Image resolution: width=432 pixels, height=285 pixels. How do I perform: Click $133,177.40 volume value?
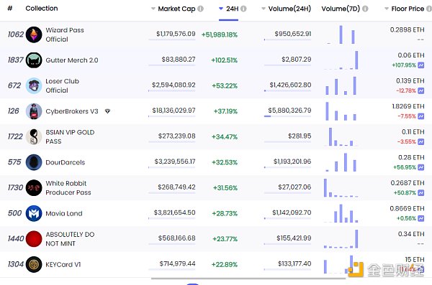point(294,264)
